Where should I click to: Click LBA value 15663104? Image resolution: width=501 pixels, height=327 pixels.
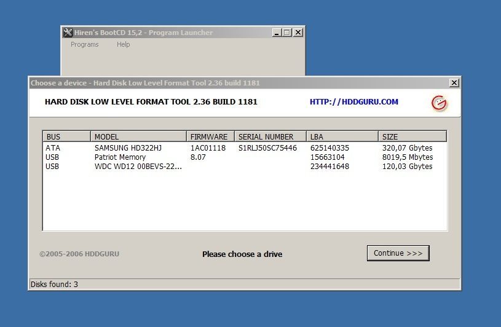(x=328, y=157)
